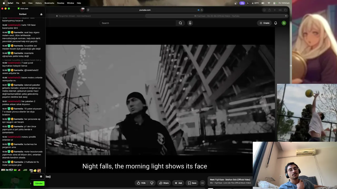Open chat users icon next to Sohbet
This screenshot has width=337, height=189.
[x=41, y=14]
